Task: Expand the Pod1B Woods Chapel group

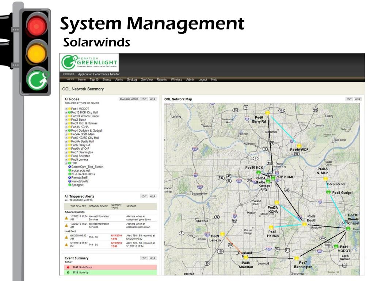Action: tap(66, 116)
